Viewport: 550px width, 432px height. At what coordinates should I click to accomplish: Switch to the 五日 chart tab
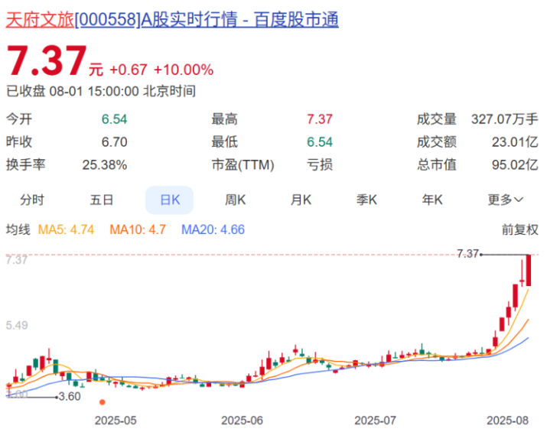(x=102, y=200)
